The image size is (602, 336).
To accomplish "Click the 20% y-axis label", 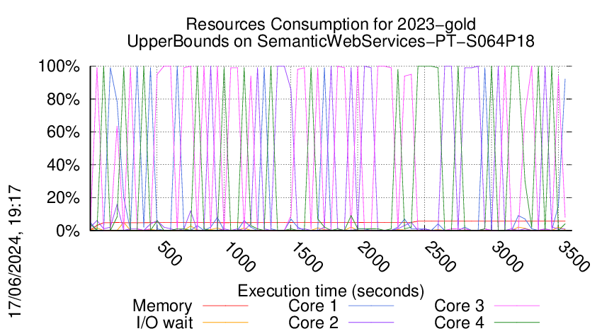I will tap(63, 198).
